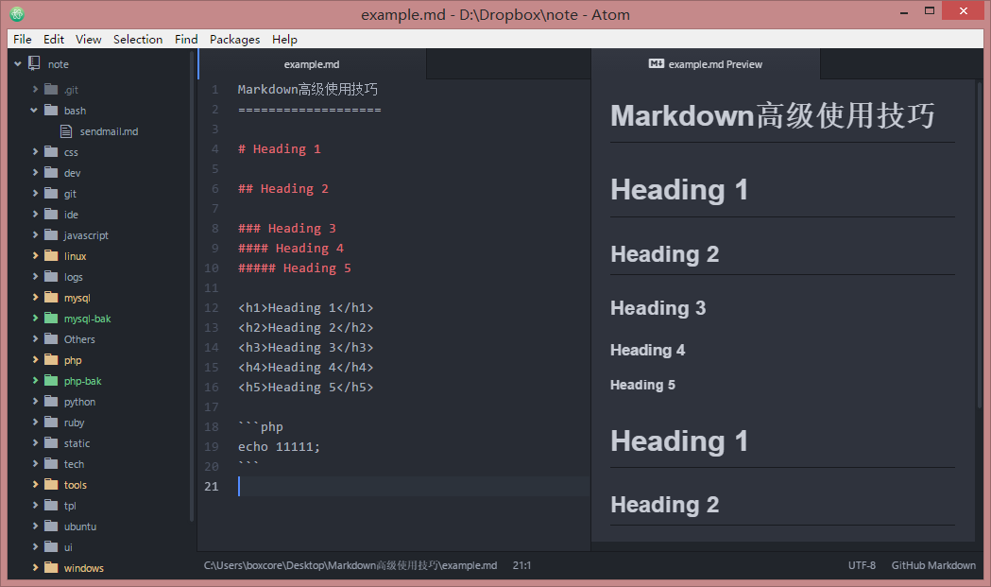Click the 'echo 11111;' code line
This screenshot has width=991, height=587.
coord(279,446)
